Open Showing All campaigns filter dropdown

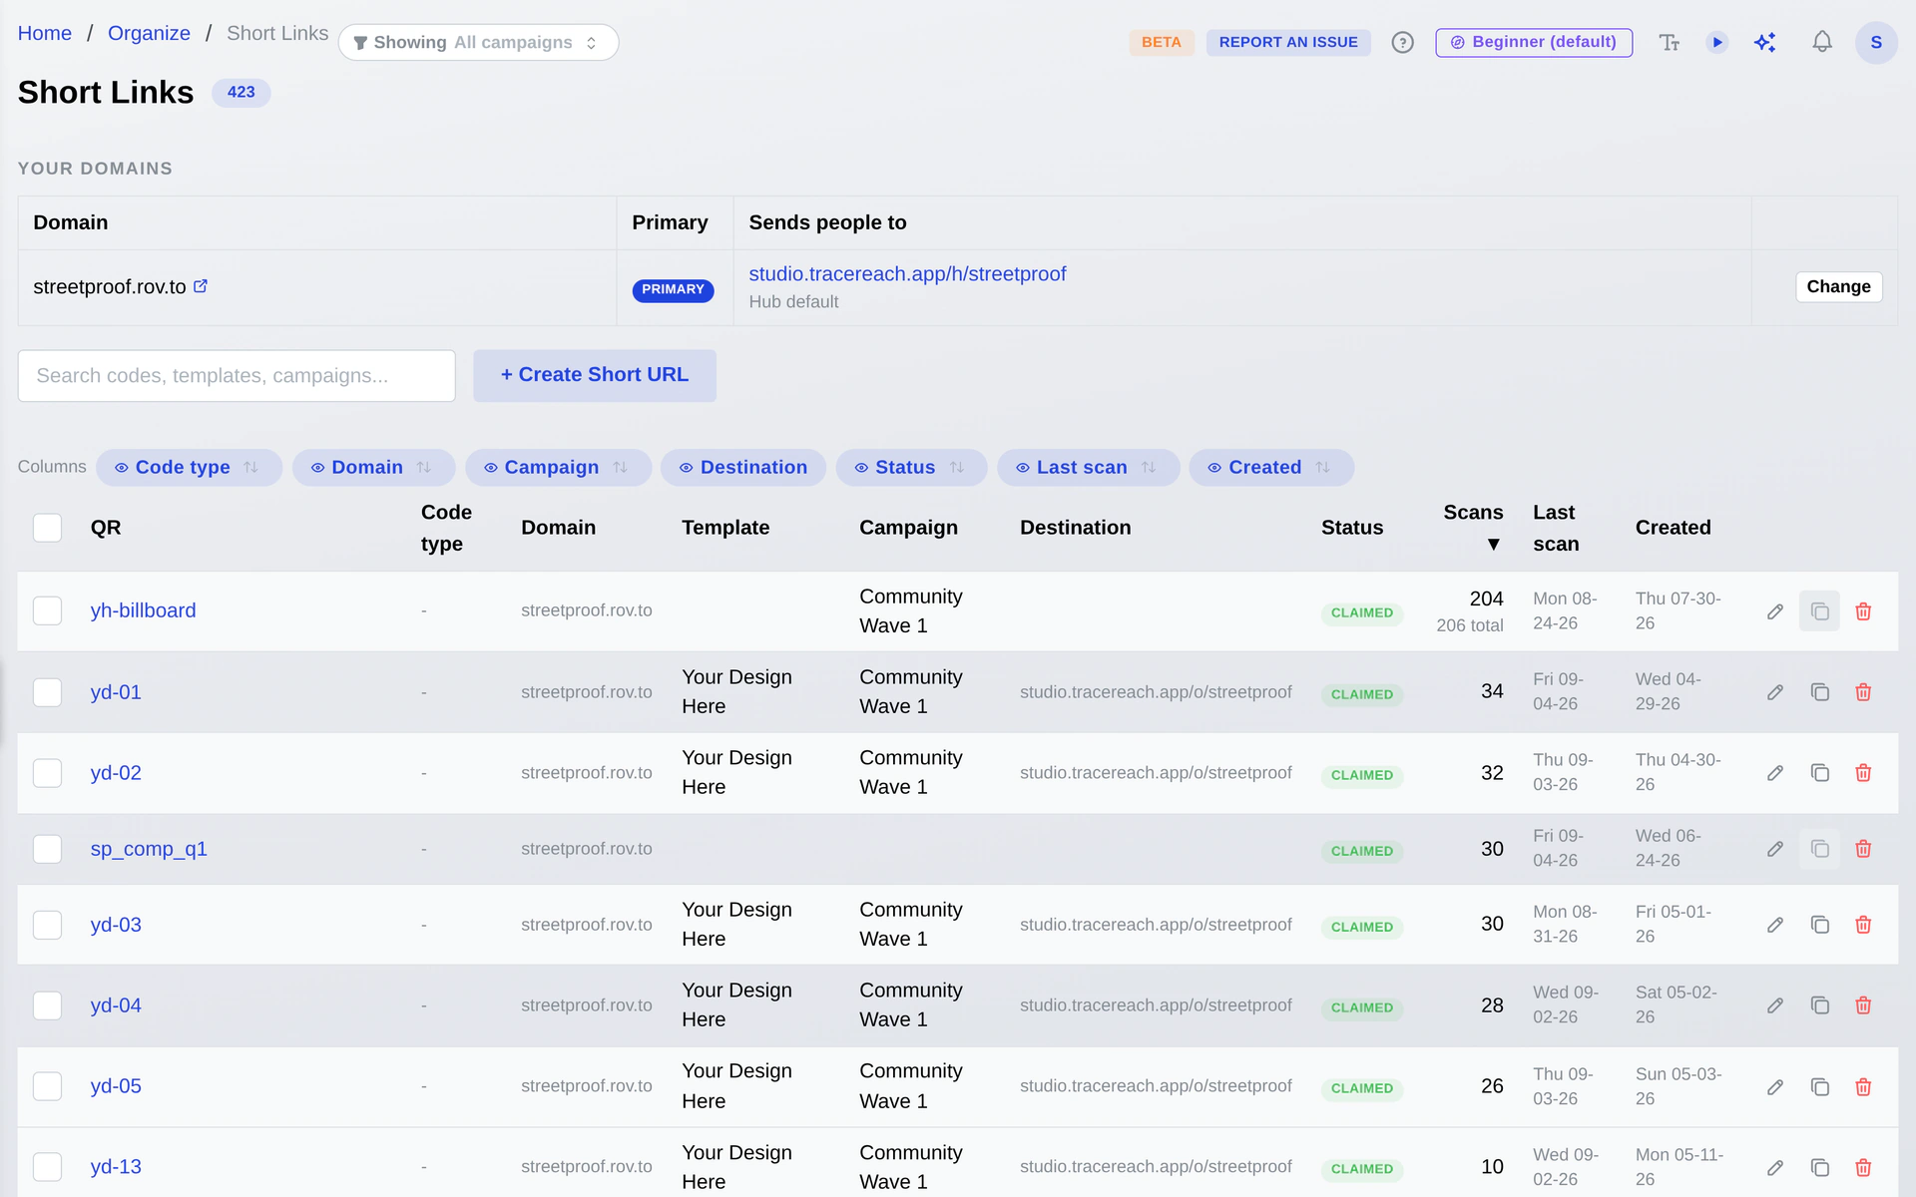[x=478, y=43]
